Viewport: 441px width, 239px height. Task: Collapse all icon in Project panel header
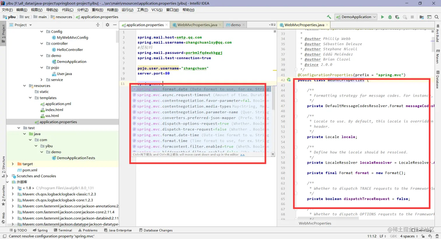point(98,25)
